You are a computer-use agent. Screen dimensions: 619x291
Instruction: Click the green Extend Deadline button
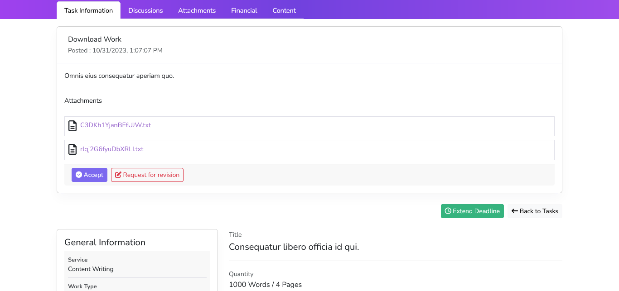pos(472,211)
